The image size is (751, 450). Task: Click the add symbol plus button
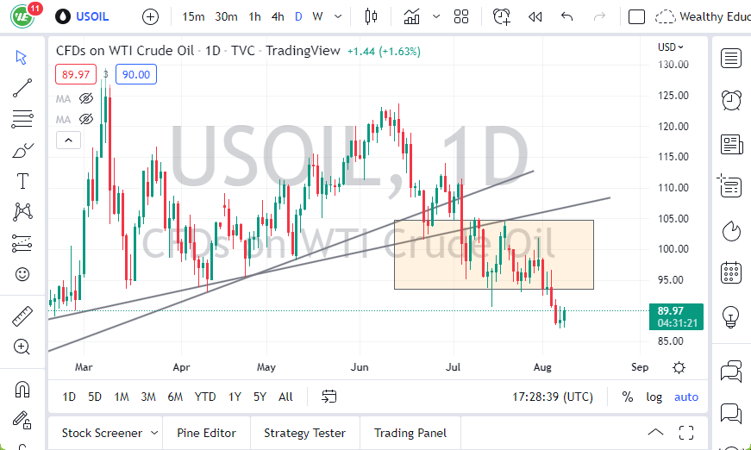tap(150, 16)
